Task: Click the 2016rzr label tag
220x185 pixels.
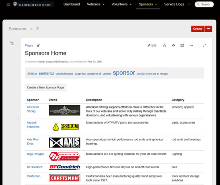Action: (32, 74)
